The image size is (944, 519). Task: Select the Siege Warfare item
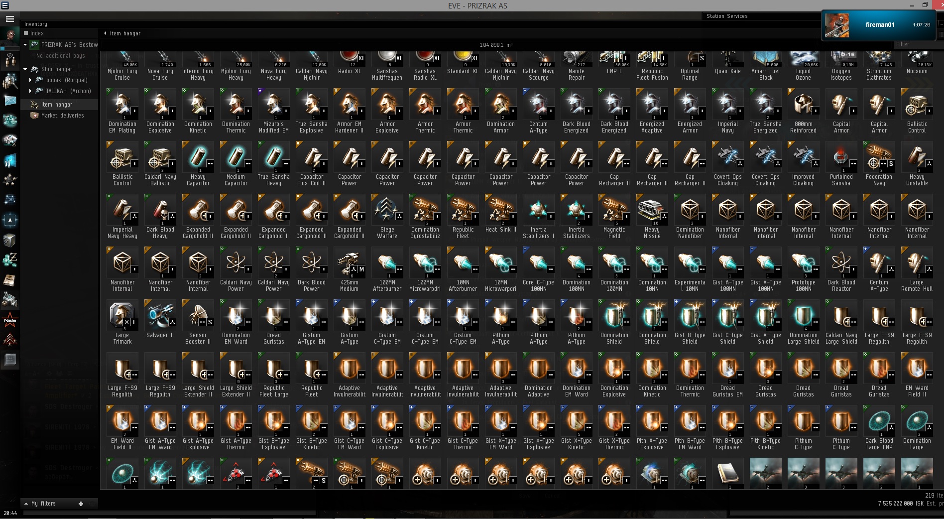(x=387, y=216)
